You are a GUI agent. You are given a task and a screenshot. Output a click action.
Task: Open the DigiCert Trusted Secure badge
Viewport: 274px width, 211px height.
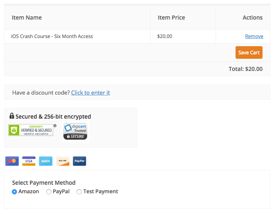pyautogui.click(x=75, y=131)
